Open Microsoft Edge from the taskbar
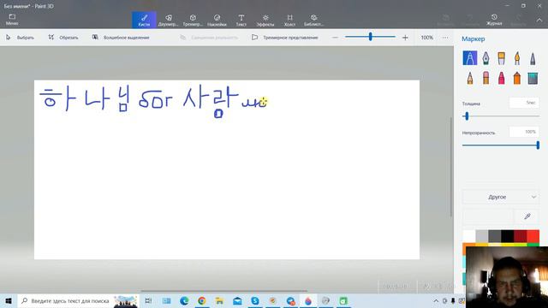548x308 pixels. (x=184, y=300)
